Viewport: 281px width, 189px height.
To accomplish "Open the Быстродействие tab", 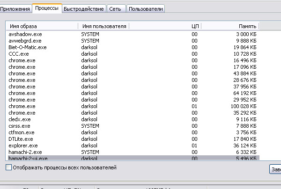I will (84, 9).
